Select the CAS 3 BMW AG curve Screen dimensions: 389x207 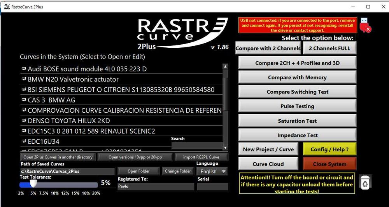121,100
